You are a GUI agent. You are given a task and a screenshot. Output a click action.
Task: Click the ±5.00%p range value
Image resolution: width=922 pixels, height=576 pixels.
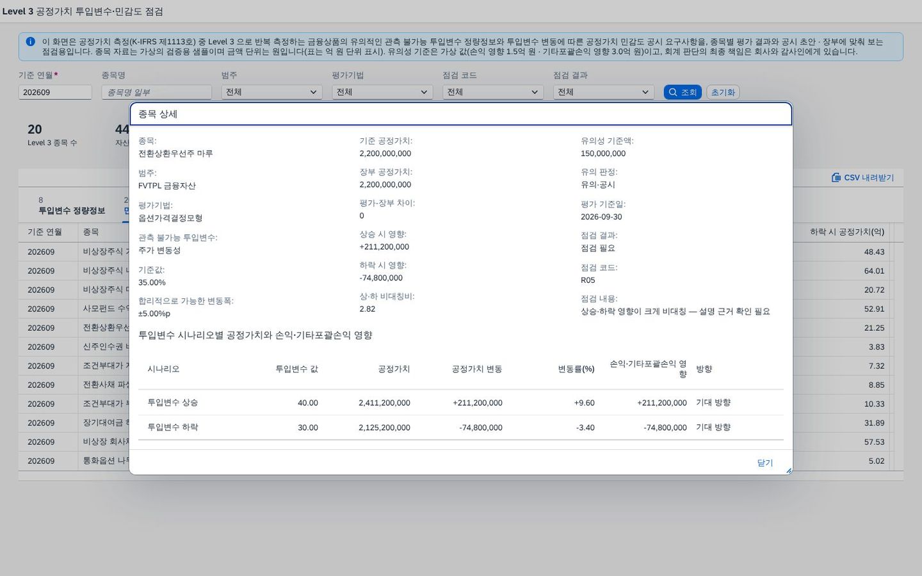tap(154, 314)
